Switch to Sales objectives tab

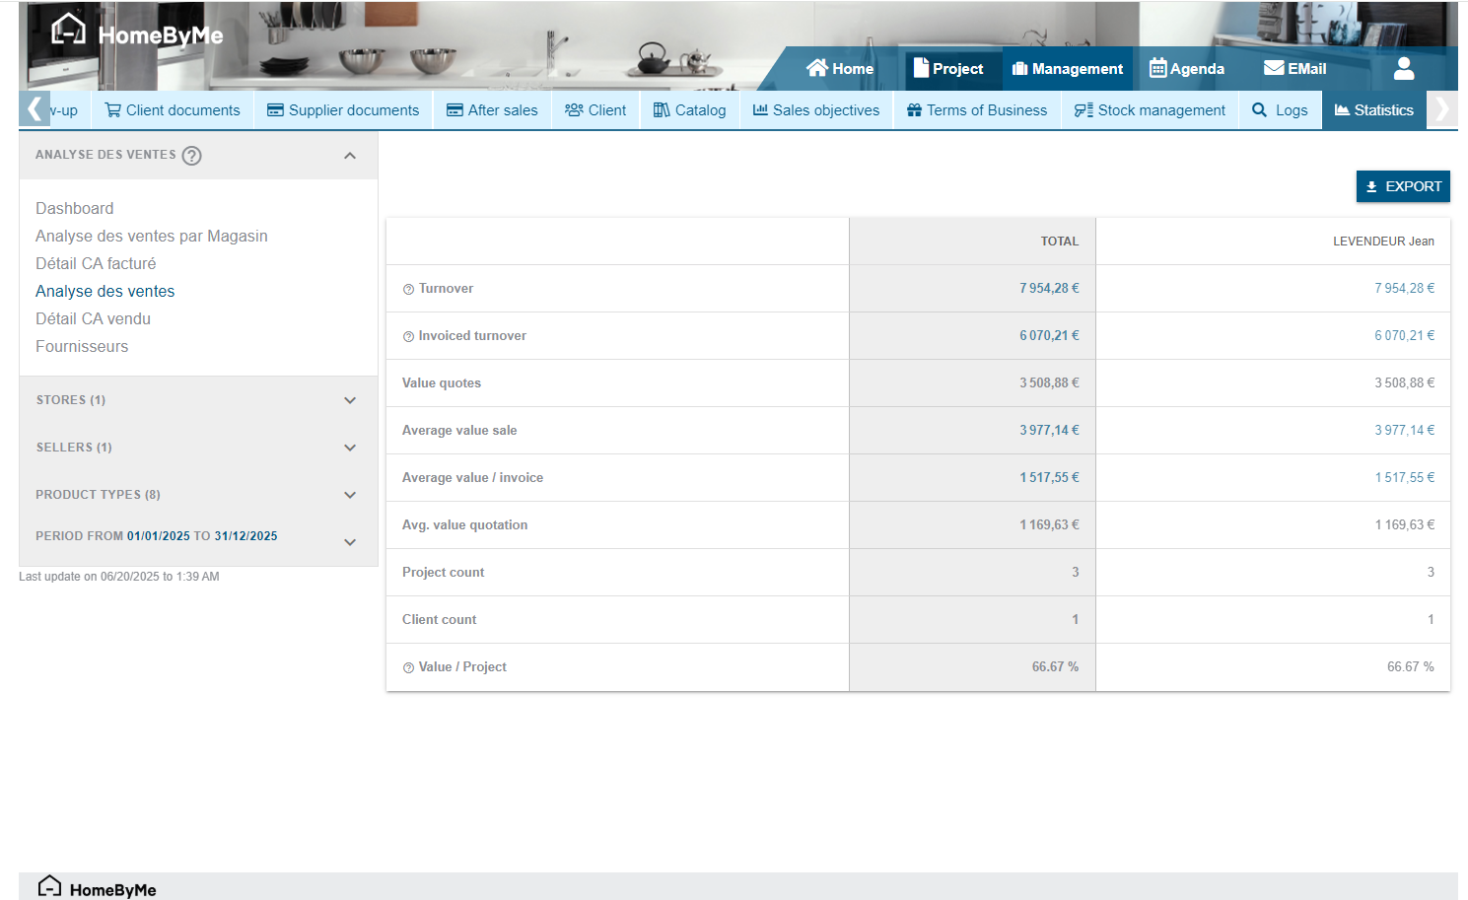[x=815, y=110]
